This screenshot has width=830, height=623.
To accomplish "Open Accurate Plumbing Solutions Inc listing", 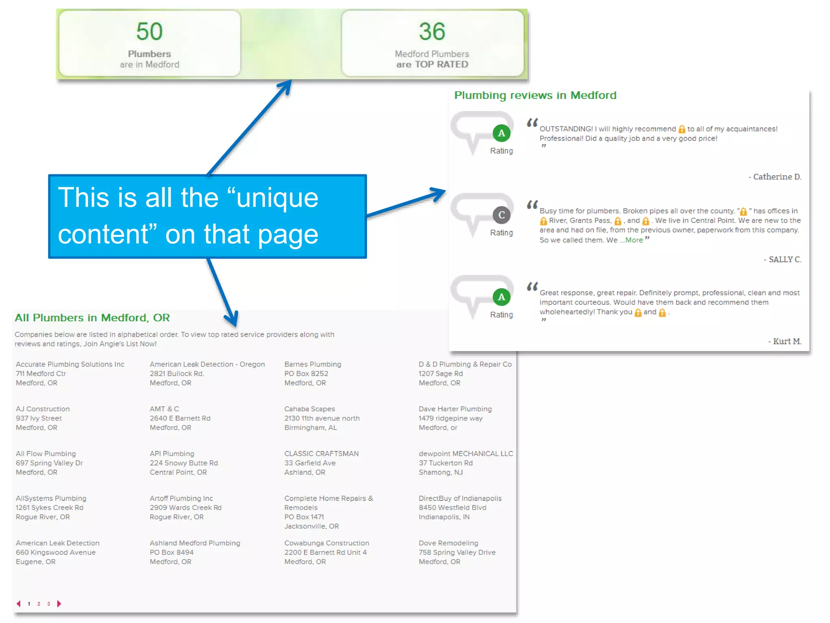I will point(70,364).
